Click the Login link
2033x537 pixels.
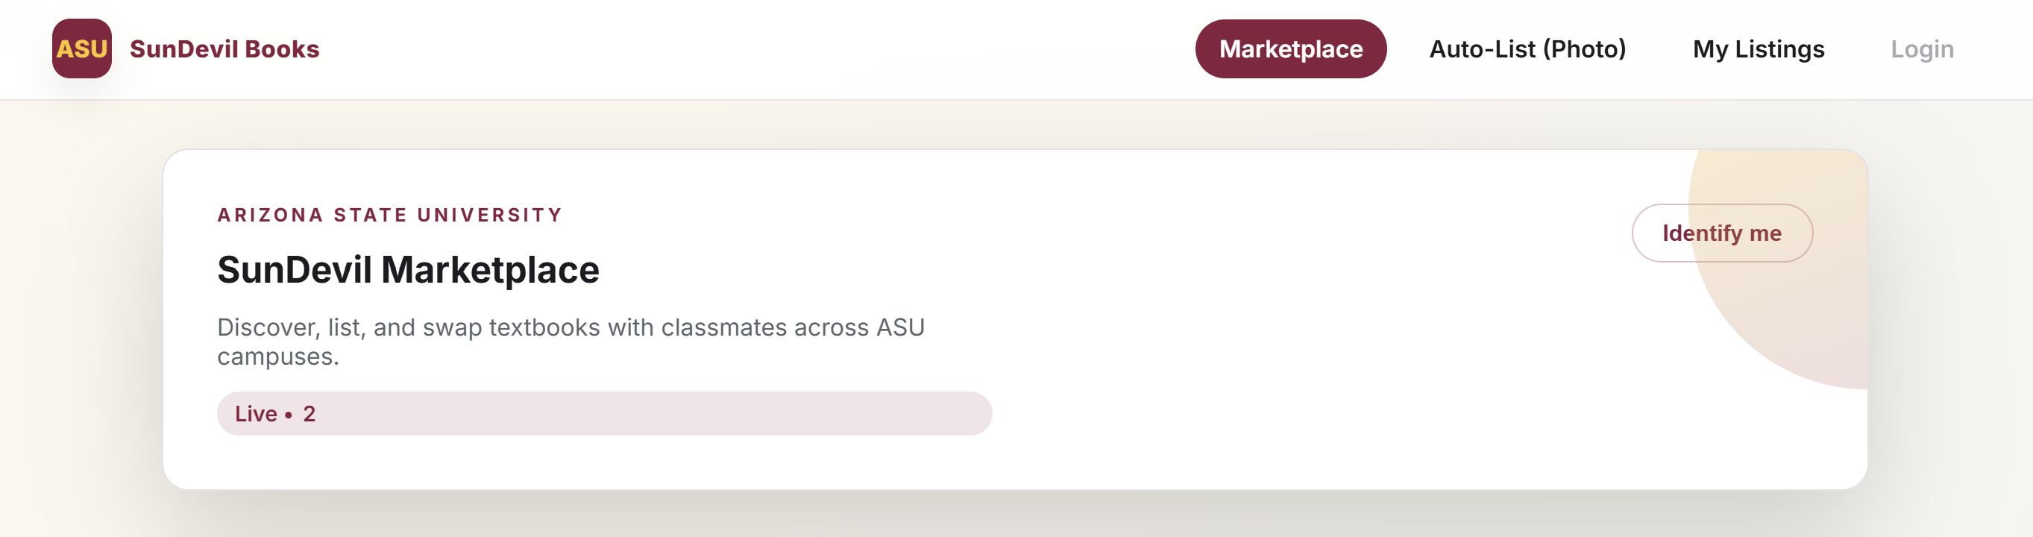[x=1922, y=49]
